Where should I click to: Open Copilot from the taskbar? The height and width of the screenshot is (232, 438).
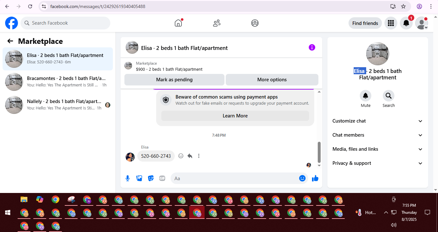(x=40, y=200)
